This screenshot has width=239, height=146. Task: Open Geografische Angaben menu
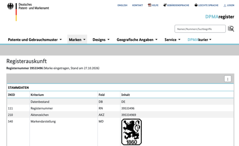pyautogui.click(x=135, y=40)
